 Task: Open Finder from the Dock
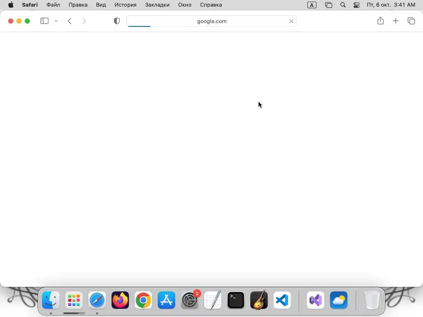tap(51, 300)
